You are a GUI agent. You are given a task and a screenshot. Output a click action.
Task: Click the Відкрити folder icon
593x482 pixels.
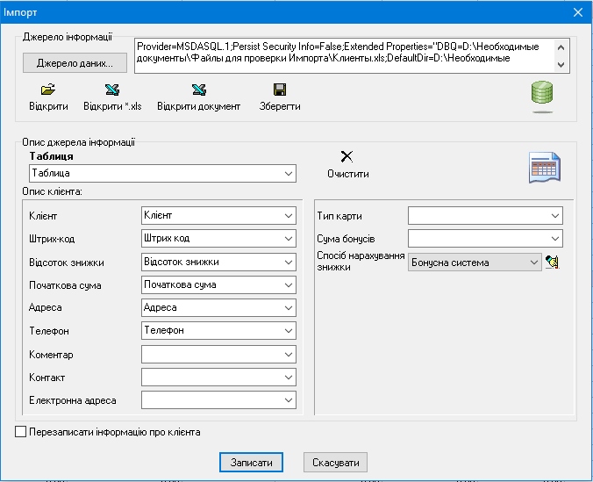coord(48,90)
